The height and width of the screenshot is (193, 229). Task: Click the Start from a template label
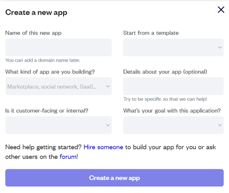point(151,33)
